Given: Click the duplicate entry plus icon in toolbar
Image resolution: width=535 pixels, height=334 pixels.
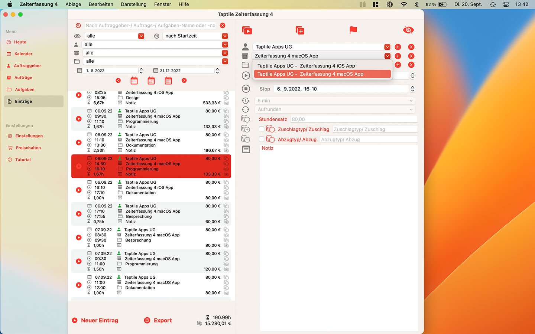Looking at the screenshot, I should [x=300, y=30].
